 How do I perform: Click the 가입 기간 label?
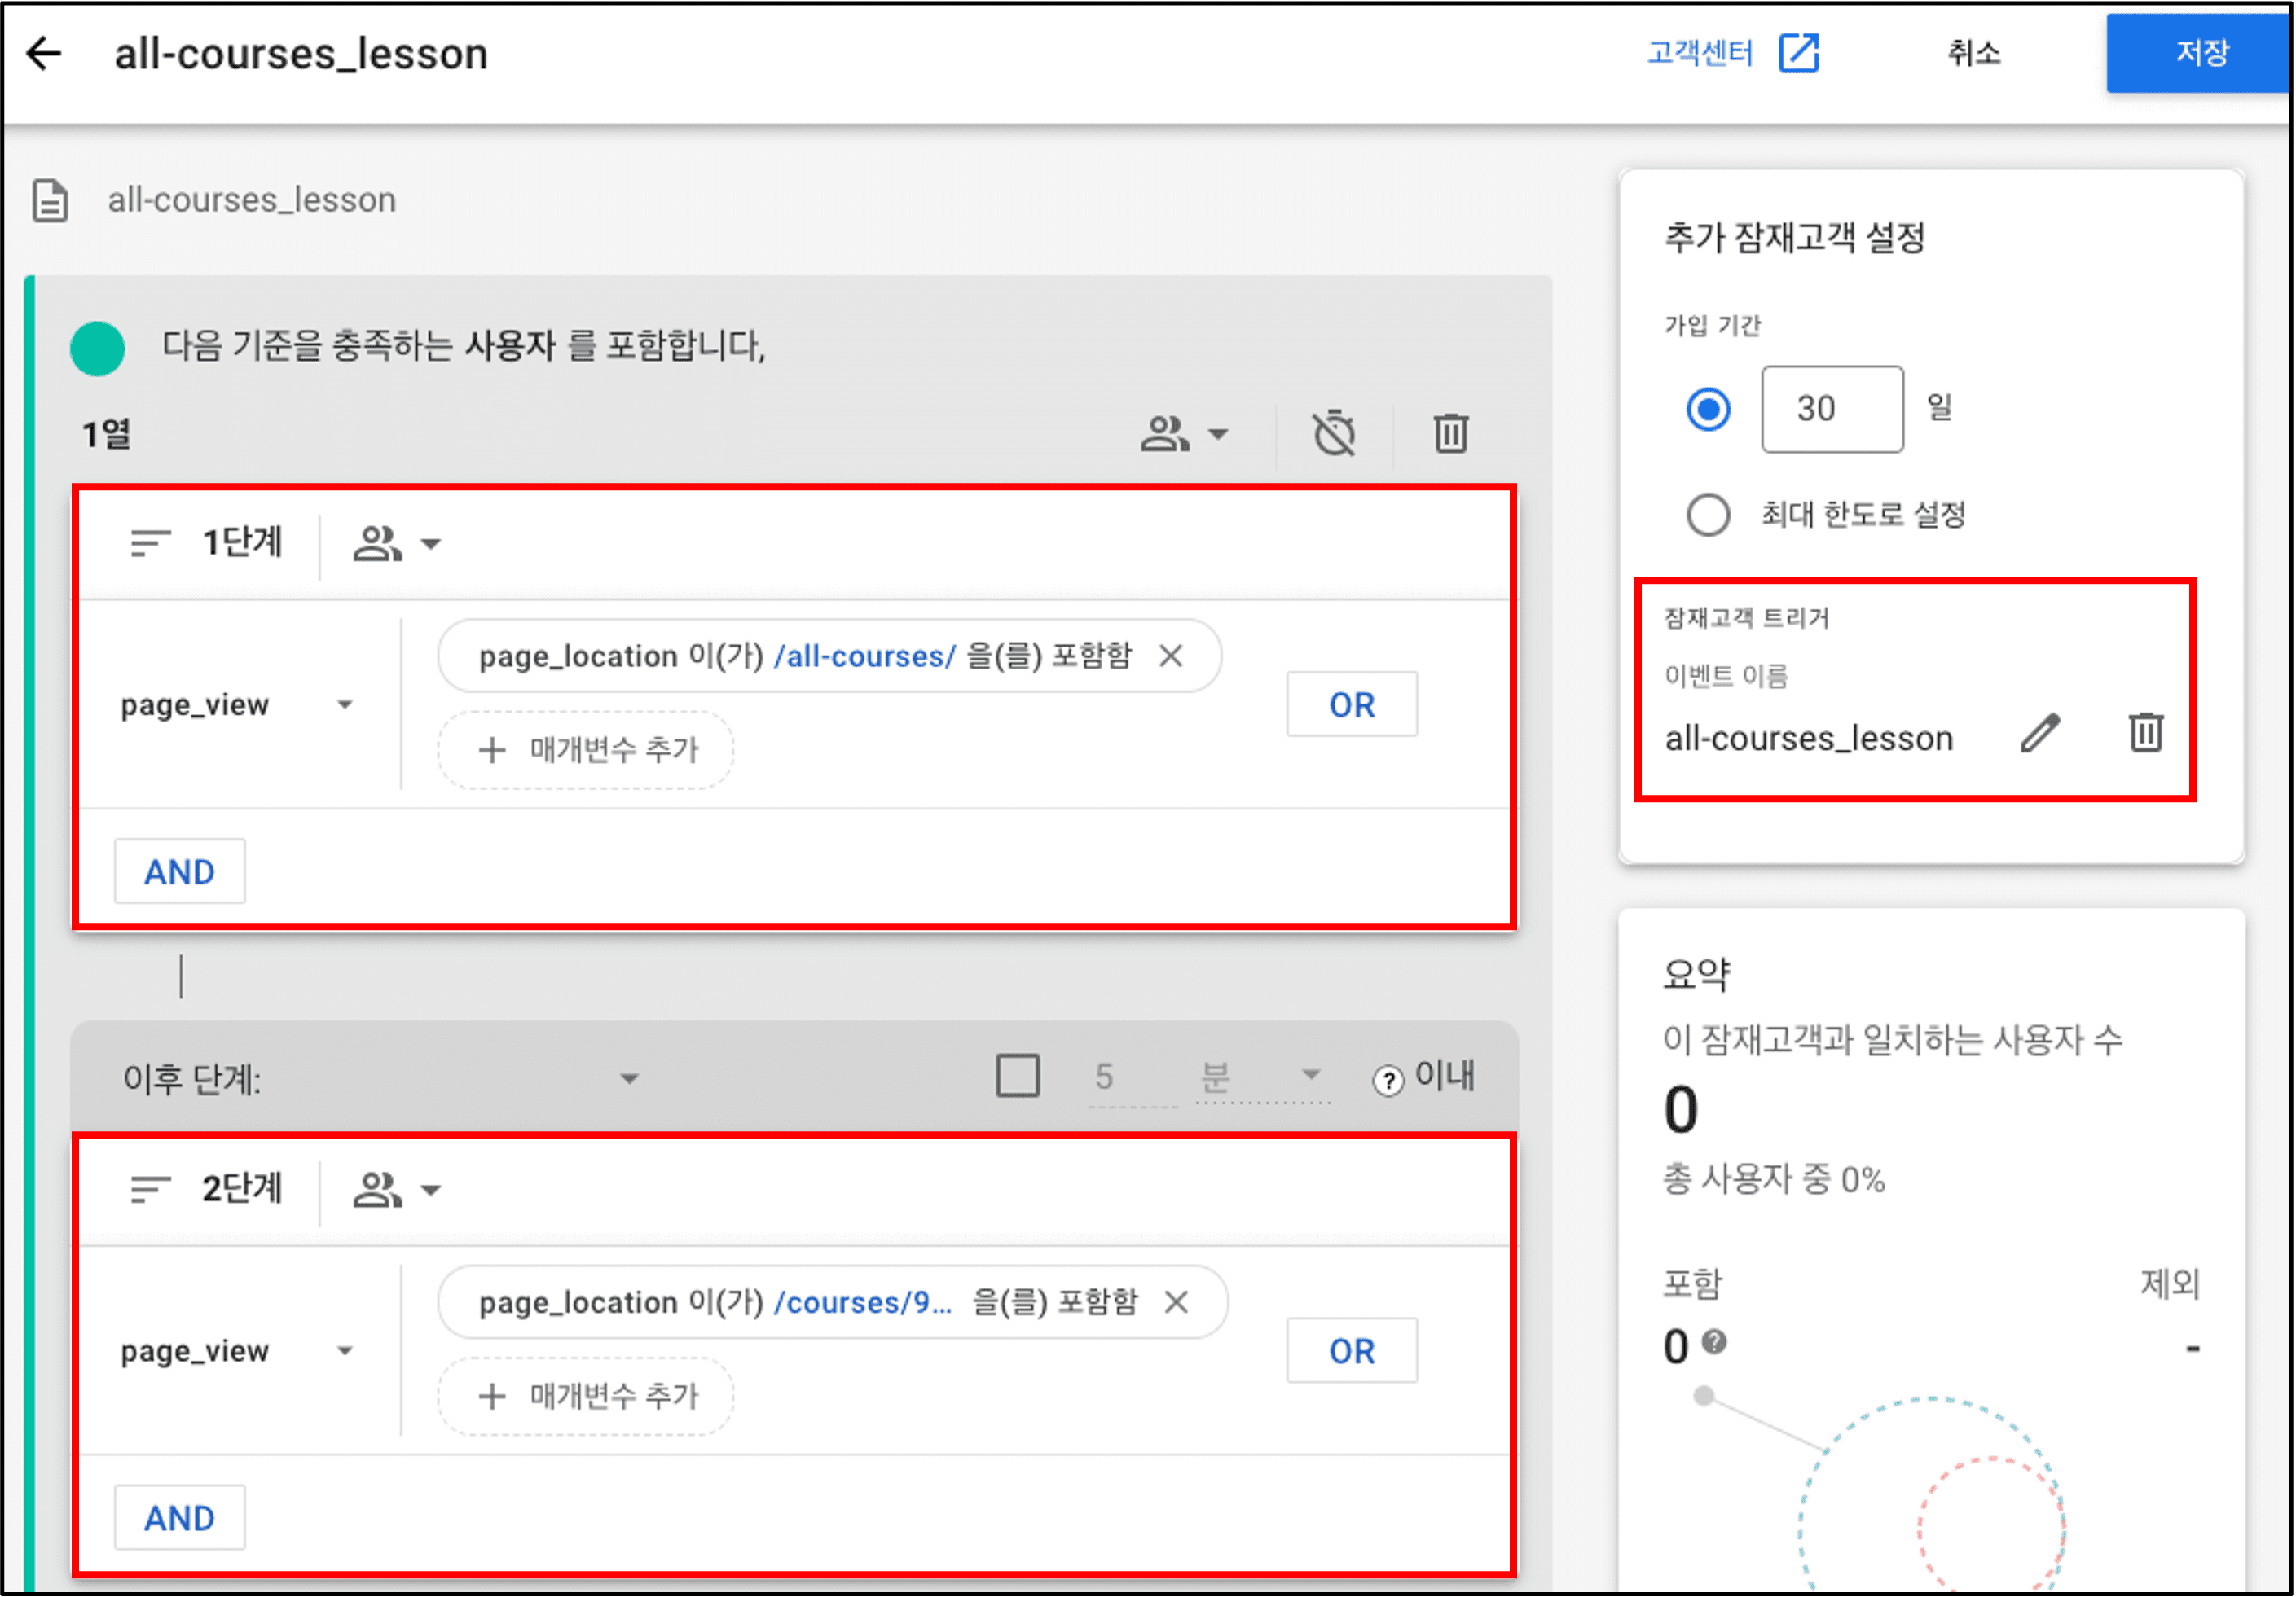1712,326
